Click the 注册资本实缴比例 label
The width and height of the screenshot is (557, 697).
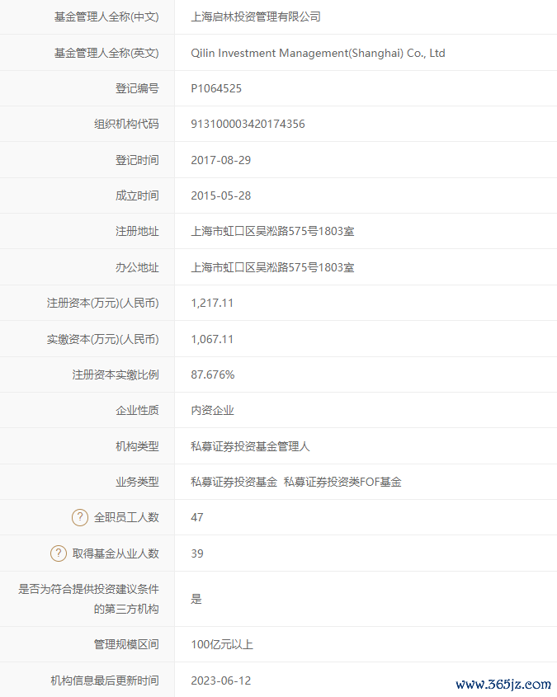(116, 374)
